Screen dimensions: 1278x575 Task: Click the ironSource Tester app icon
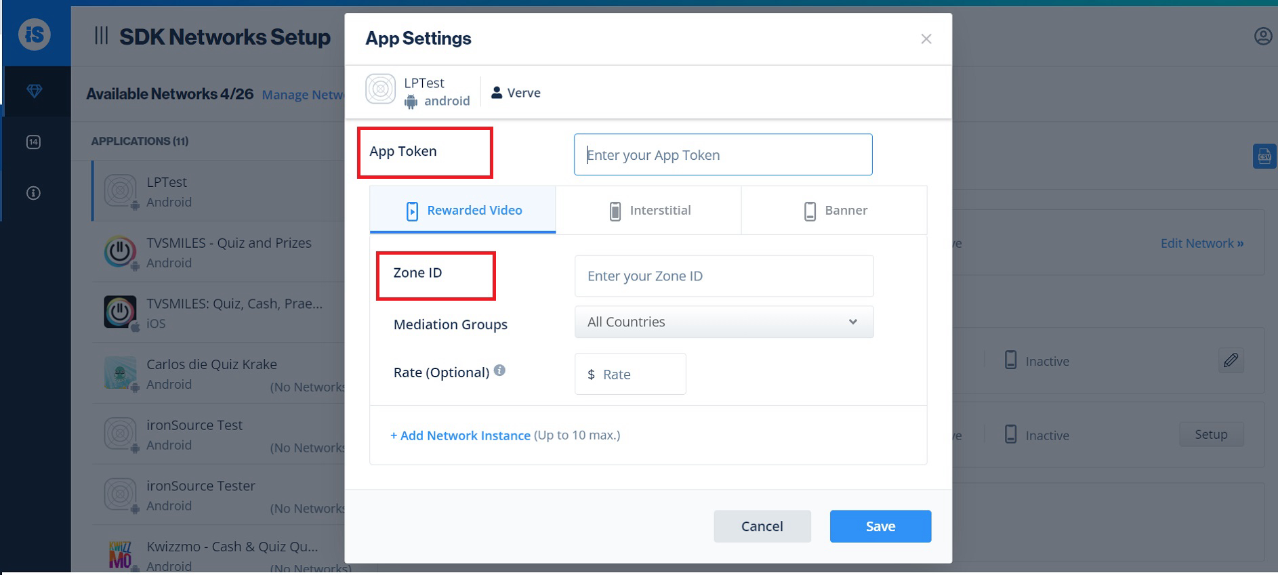click(x=120, y=495)
